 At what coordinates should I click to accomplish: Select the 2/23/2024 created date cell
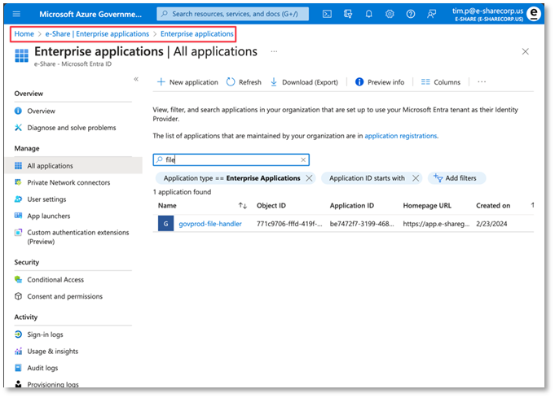491,224
